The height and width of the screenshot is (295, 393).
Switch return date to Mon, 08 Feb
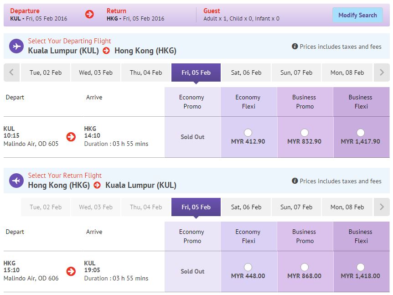click(x=347, y=207)
